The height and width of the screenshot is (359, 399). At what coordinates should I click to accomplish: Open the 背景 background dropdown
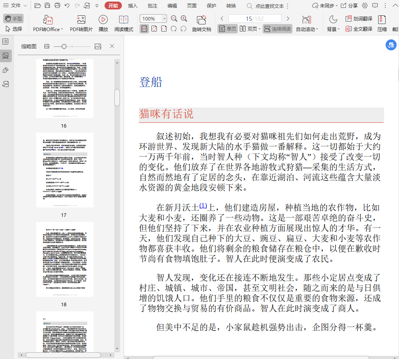[333, 24]
